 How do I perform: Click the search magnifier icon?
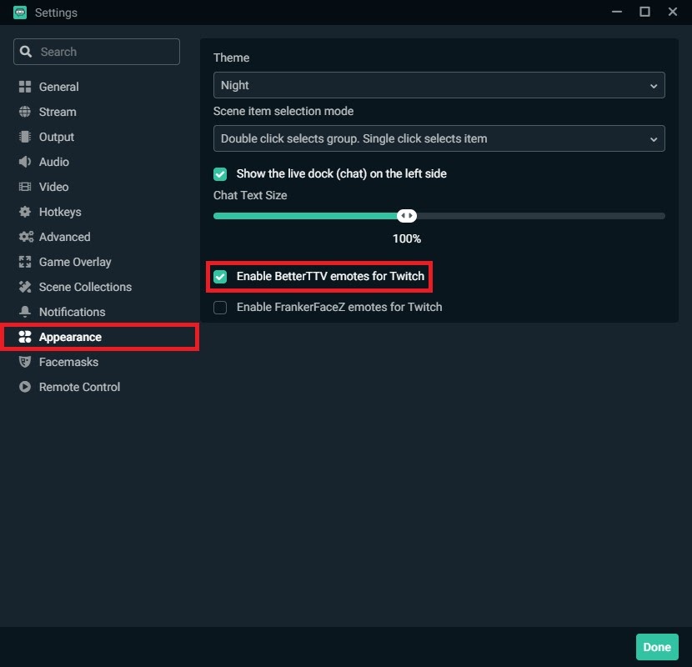point(26,52)
